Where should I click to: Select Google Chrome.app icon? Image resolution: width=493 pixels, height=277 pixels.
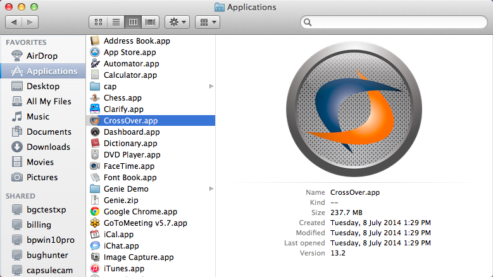tap(95, 212)
